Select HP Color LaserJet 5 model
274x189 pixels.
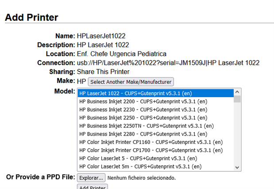click(x=138, y=158)
